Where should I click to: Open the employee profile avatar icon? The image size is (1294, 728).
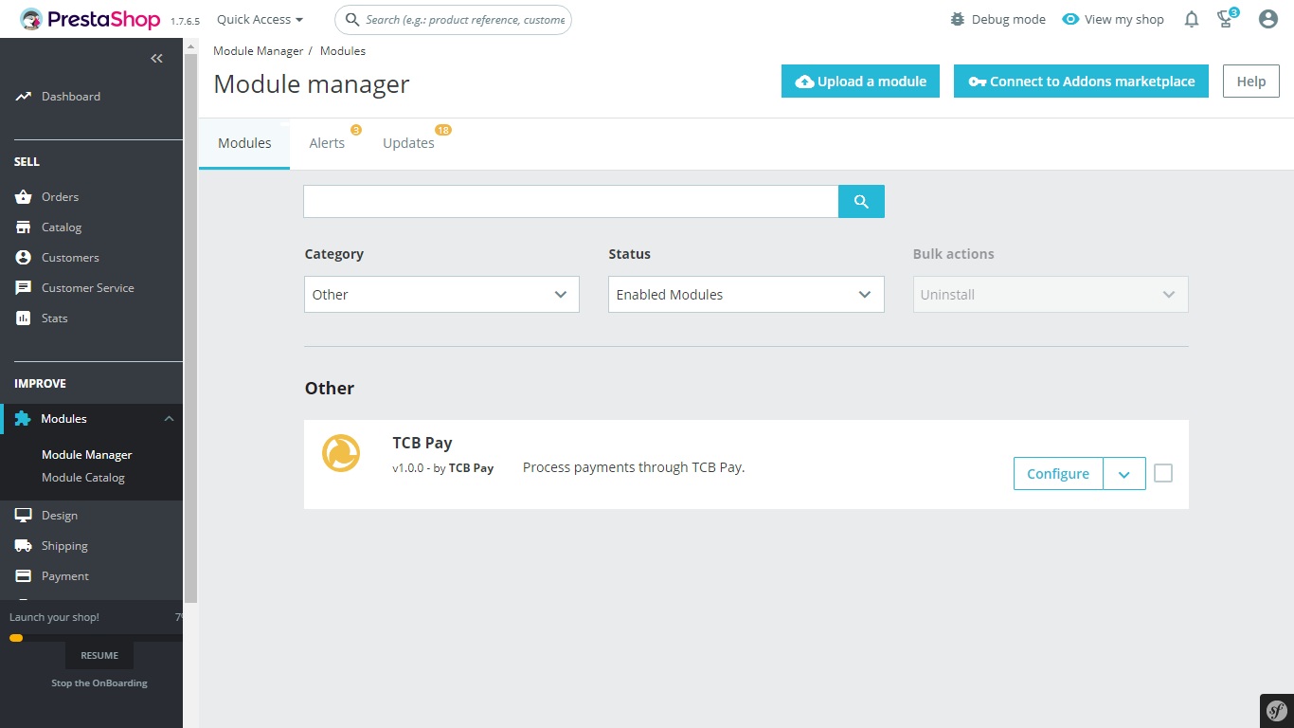(1268, 19)
